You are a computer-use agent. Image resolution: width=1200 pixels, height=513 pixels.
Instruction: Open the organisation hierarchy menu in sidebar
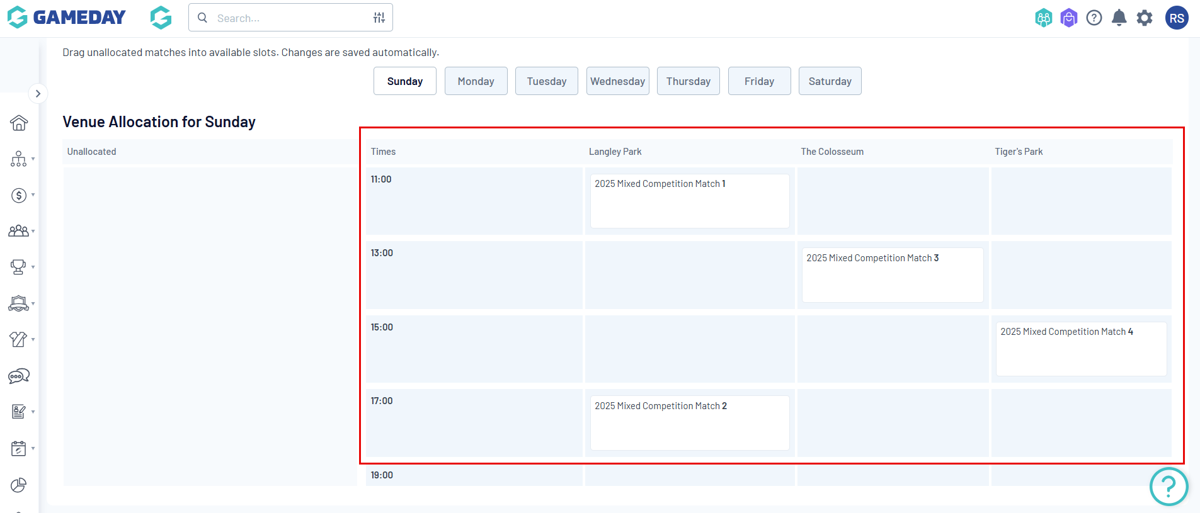pos(19,159)
